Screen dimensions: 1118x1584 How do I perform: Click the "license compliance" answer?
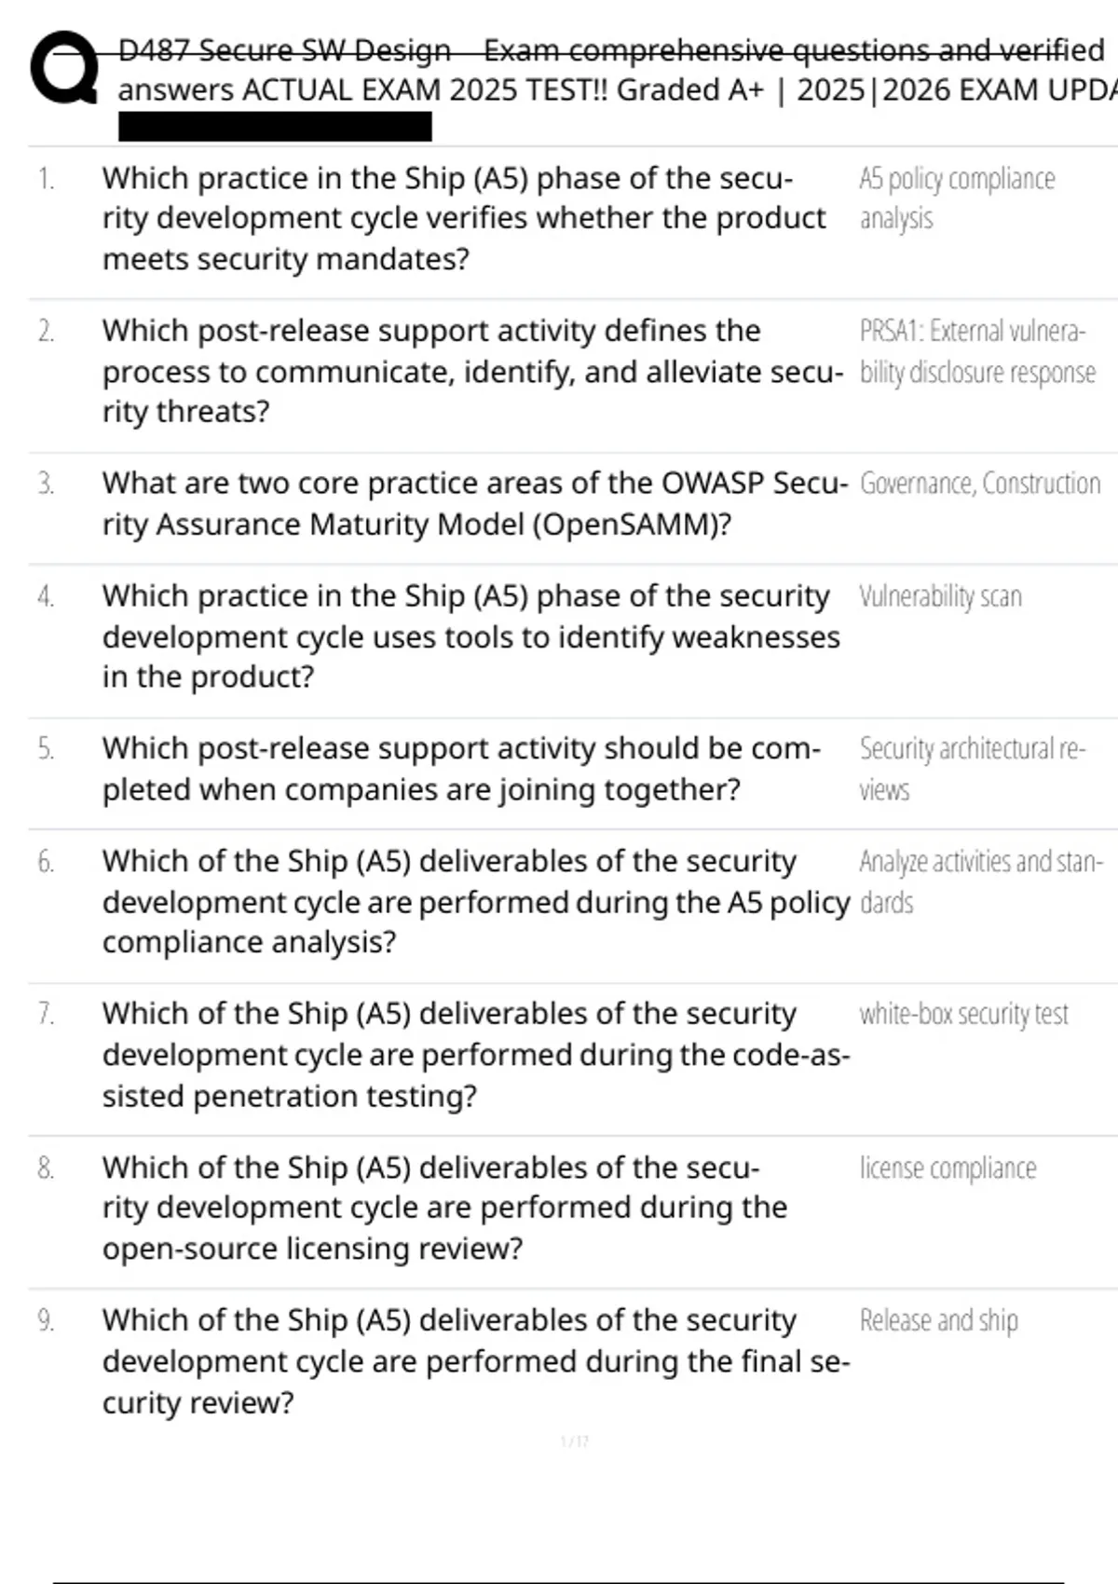(948, 1168)
